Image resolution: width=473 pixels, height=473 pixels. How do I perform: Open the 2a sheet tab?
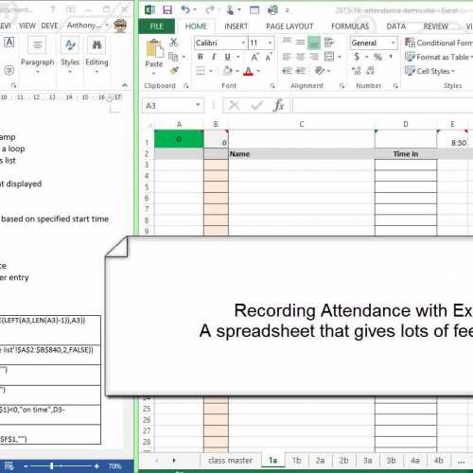pos(320,461)
